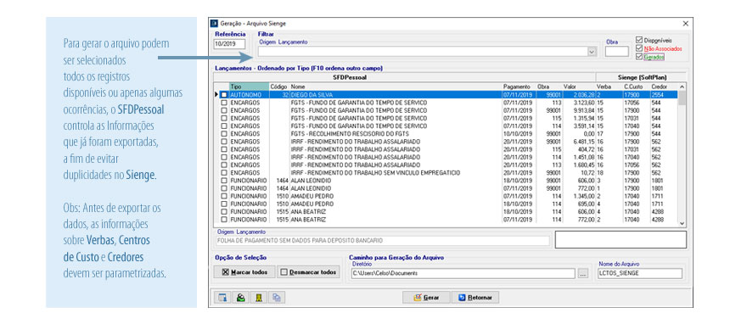Click the Gerar button
Viewport: 747px width, 324px height.
point(425,298)
